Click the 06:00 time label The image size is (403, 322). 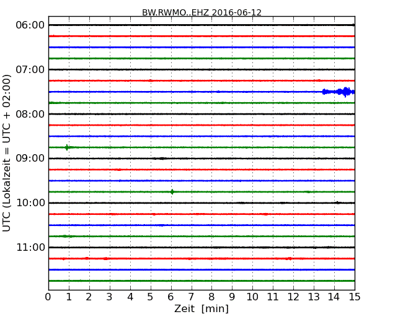click(x=30, y=25)
